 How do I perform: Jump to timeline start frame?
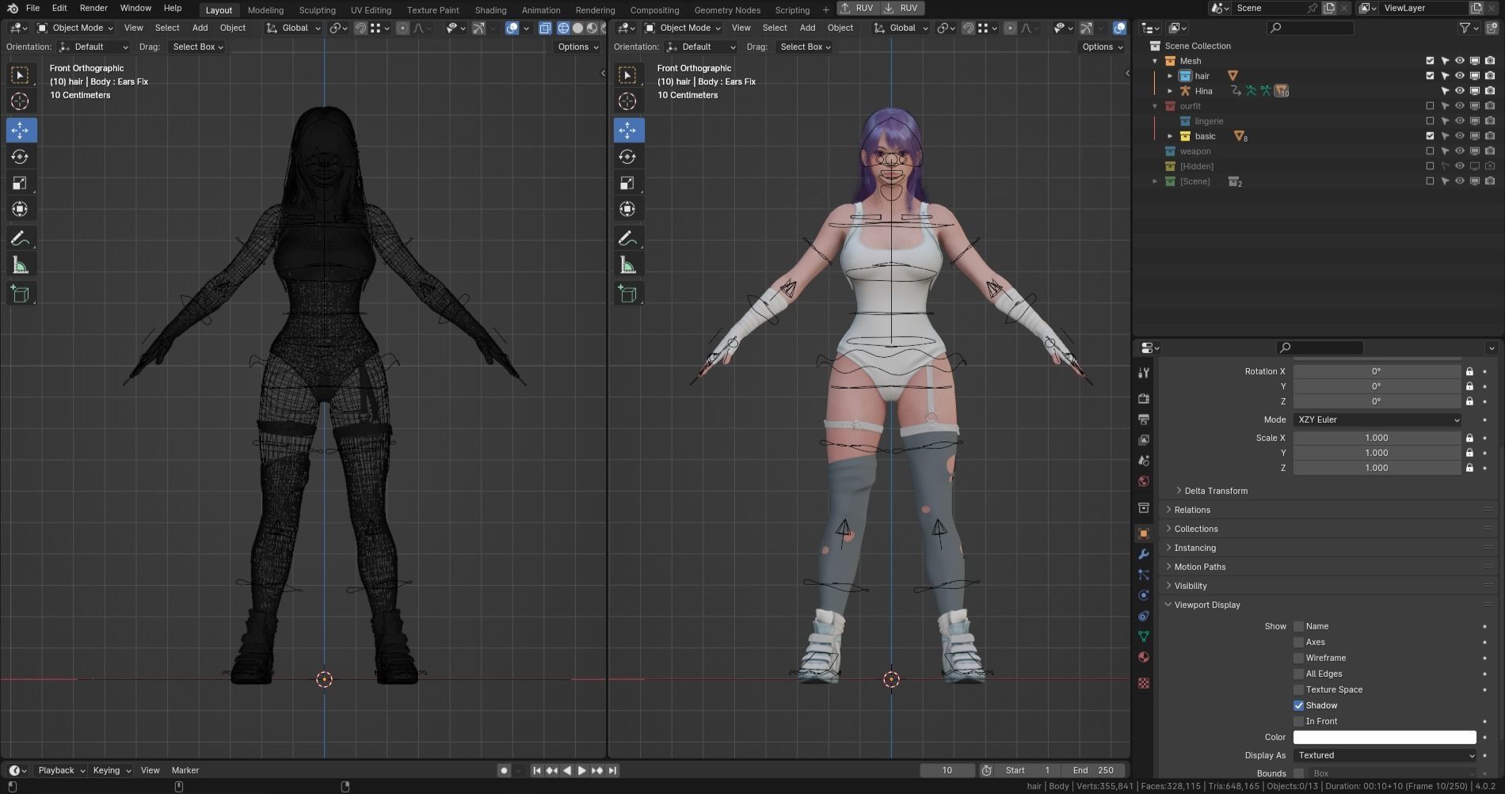coord(537,770)
